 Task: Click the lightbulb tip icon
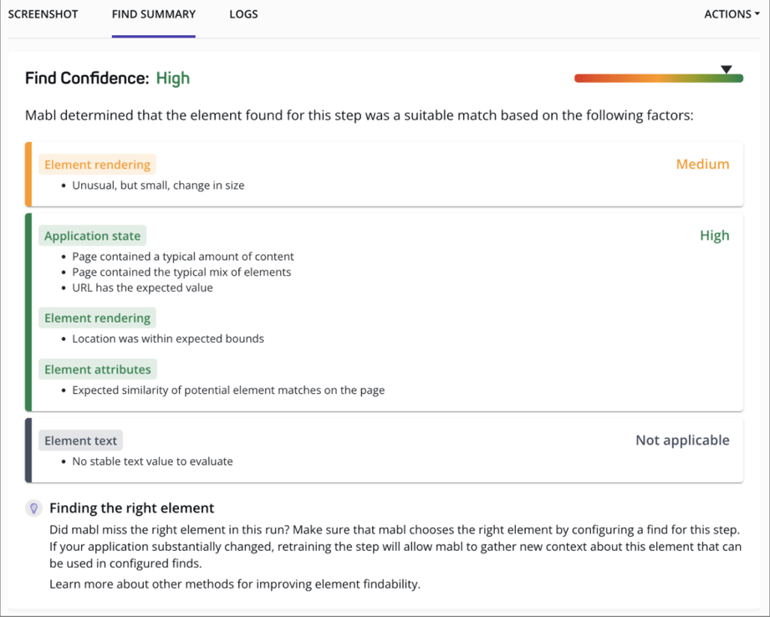[x=33, y=508]
